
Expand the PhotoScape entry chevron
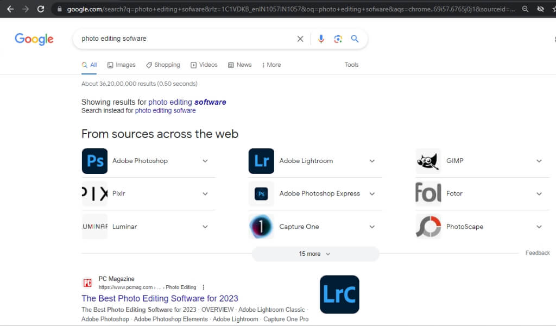pyautogui.click(x=539, y=227)
